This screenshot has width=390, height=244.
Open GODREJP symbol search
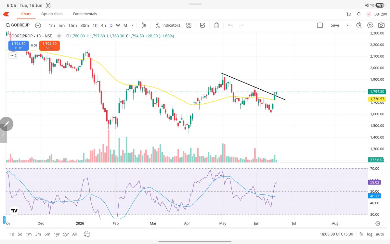[18, 25]
